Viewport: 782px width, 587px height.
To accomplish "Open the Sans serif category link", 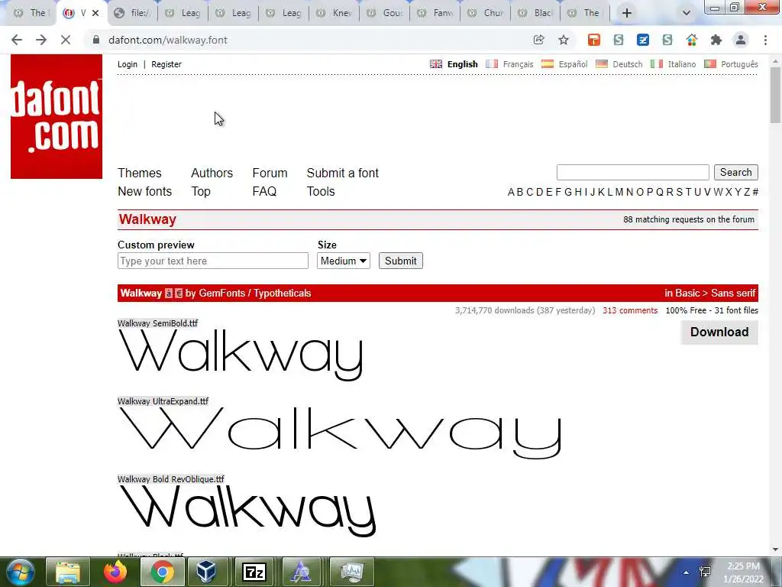I will click(x=733, y=293).
